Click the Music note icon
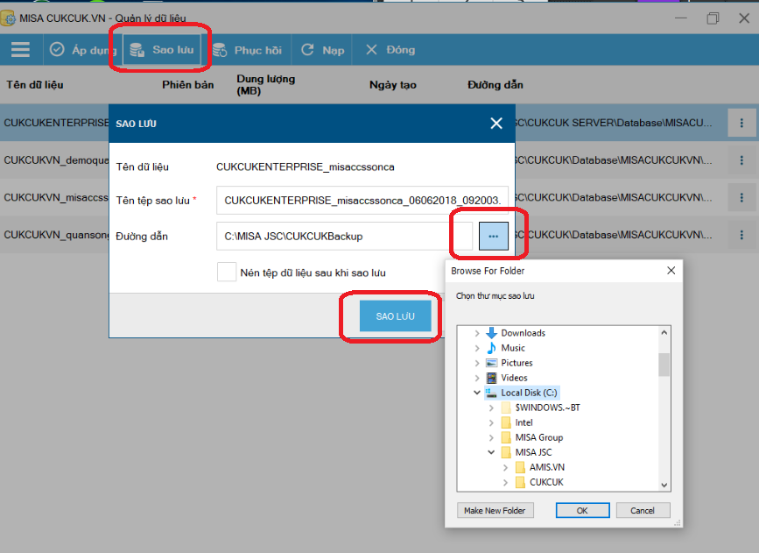 tap(491, 348)
